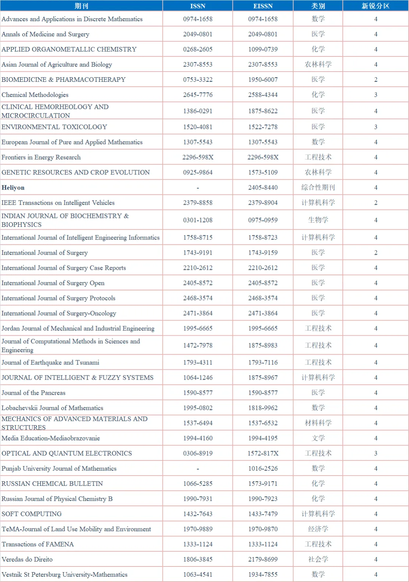
Task: Select the Frontiers in Energy Research cell
Action: [41, 157]
